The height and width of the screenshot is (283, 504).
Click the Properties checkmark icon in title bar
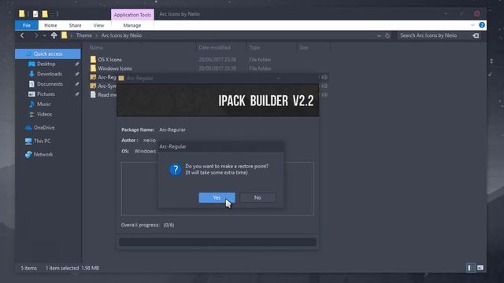click(x=35, y=14)
